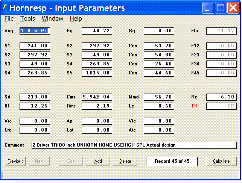Select the S1 field with 741.00
242x183 pixels.
(x=35, y=46)
